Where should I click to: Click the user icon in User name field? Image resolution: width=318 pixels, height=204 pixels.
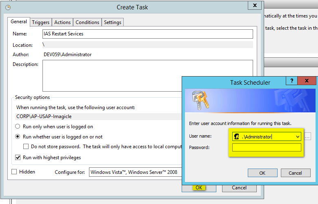pyautogui.click(x=236, y=137)
